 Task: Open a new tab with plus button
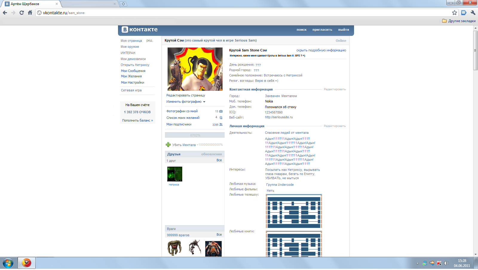click(123, 4)
